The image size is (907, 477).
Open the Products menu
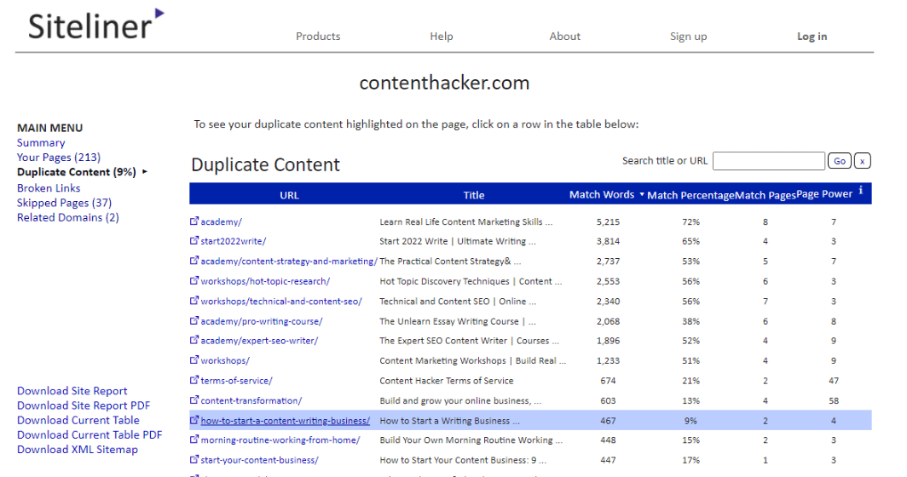pos(318,37)
